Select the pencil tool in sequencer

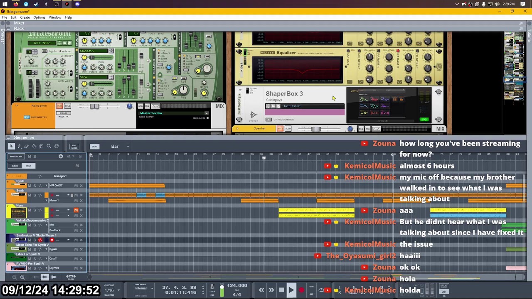pyautogui.click(x=19, y=146)
